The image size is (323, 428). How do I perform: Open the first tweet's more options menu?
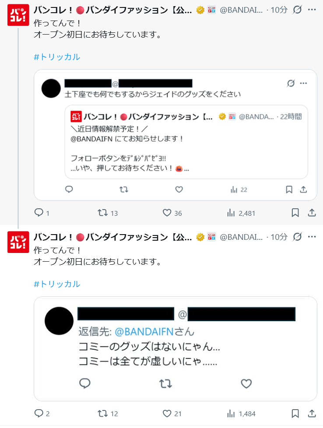(312, 10)
